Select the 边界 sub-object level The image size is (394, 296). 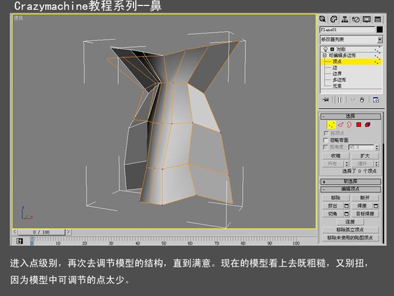(x=337, y=74)
